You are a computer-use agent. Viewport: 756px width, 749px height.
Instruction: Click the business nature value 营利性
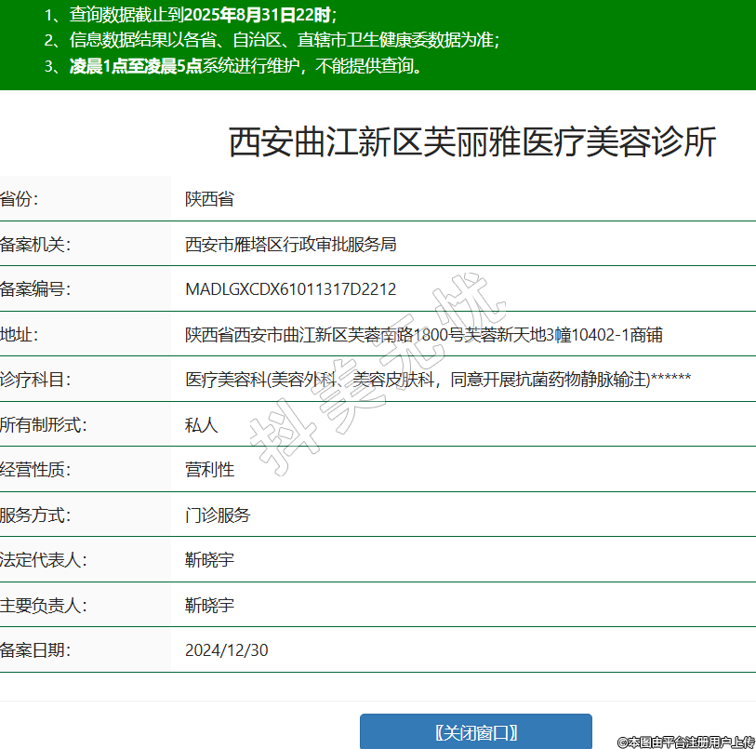click(209, 470)
